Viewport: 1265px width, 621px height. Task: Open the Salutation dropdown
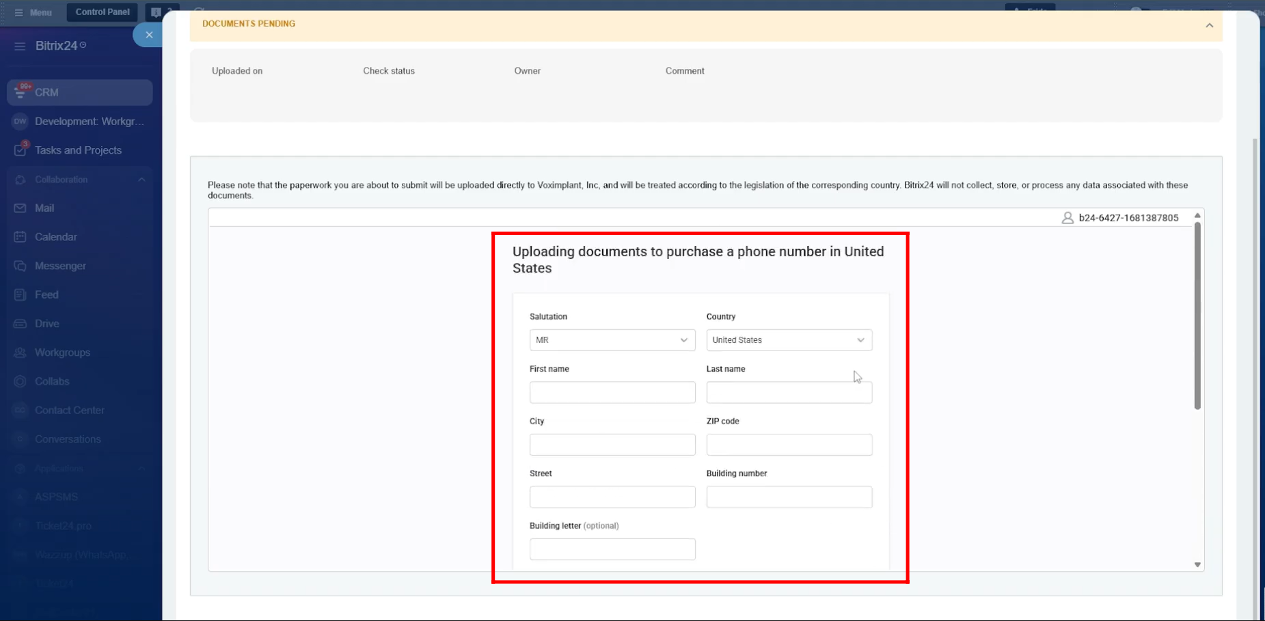612,340
